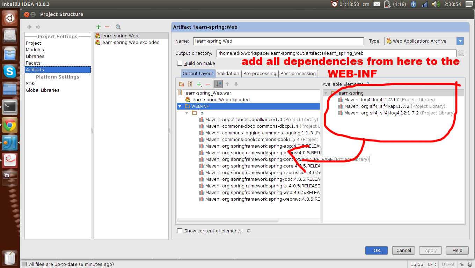
Task: Open the network signal indicator
Action: pyautogui.click(x=425, y=4)
